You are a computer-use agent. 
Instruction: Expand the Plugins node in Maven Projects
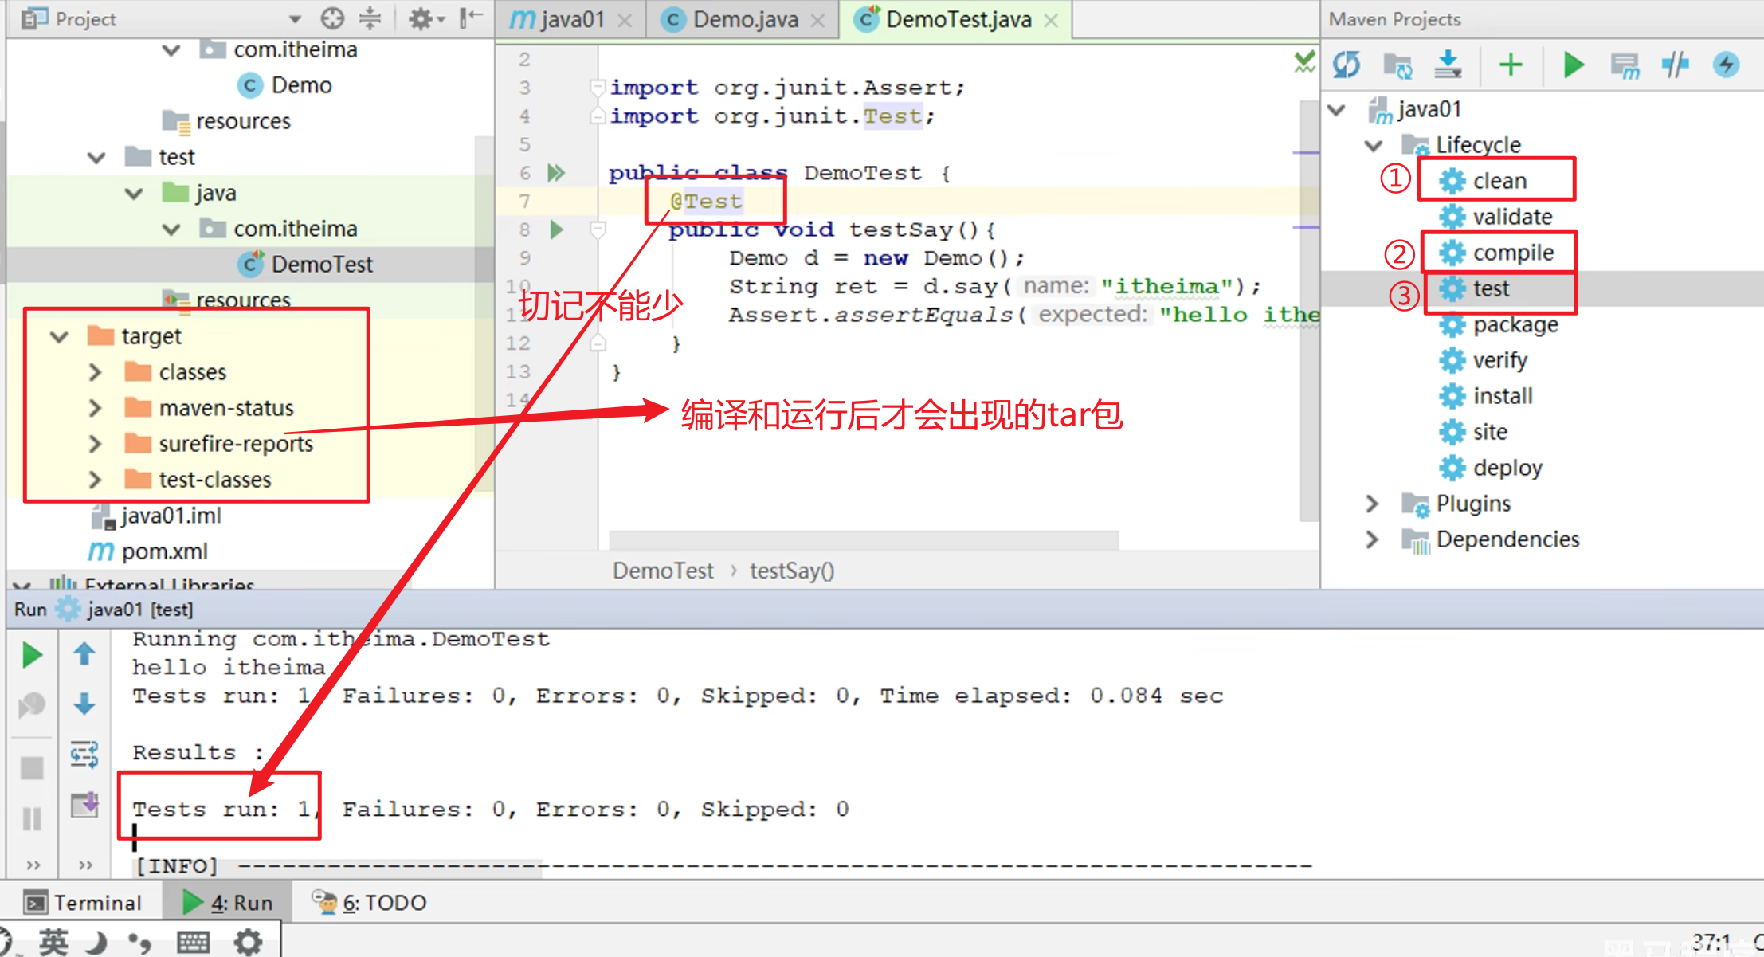(x=1371, y=504)
